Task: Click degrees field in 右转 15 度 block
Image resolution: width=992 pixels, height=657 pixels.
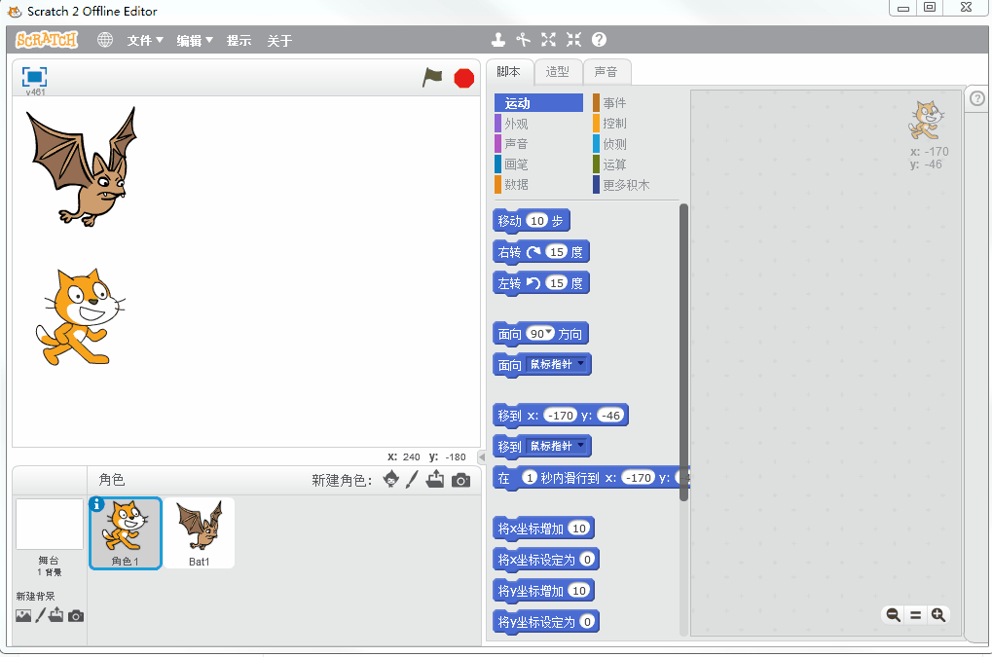Action: [x=557, y=252]
